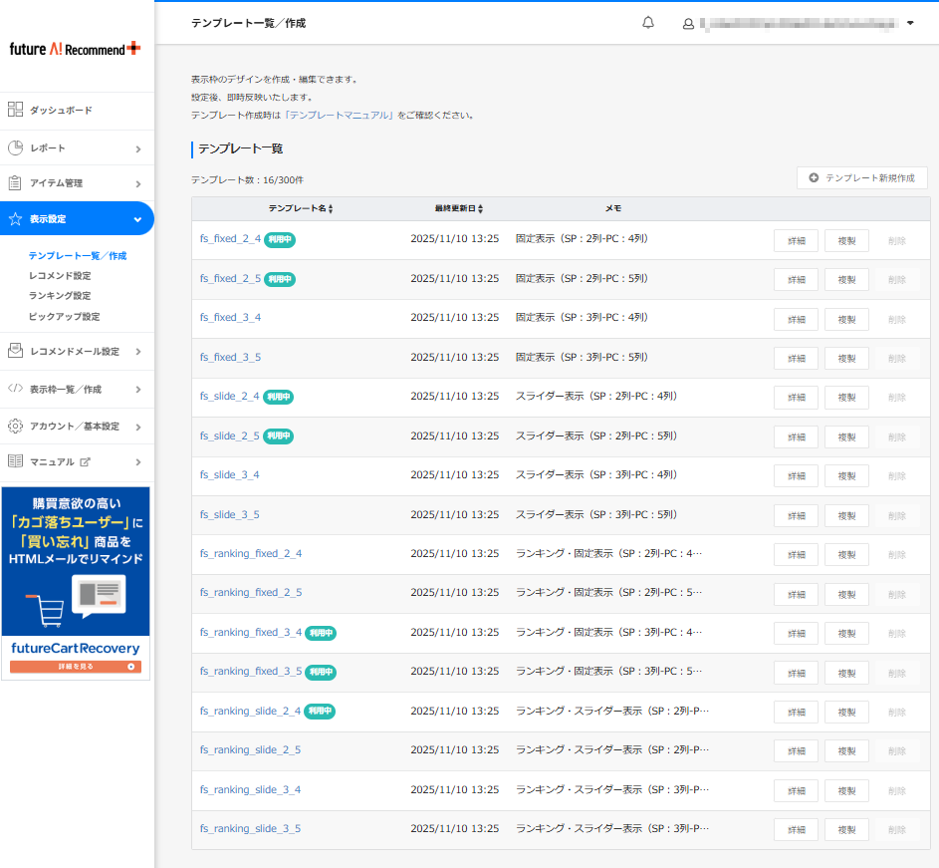Click the manual book icon
The height and width of the screenshot is (868, 939).
[x=15, y=461]
